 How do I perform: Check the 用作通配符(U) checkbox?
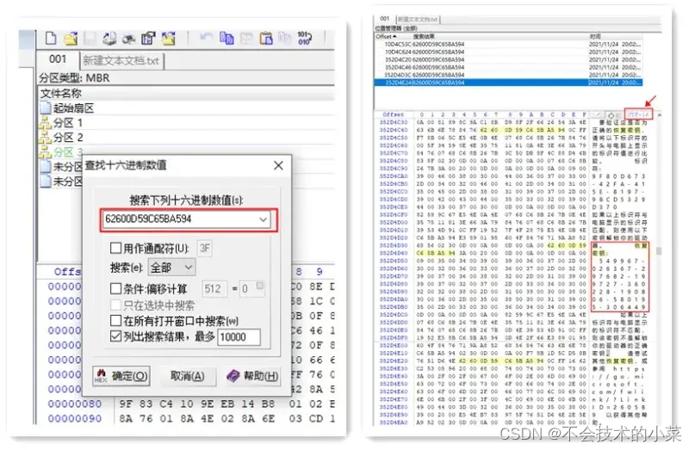click(115, 248)
